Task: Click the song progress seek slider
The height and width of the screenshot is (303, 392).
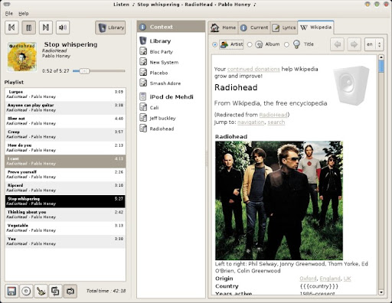Action: tap(99, 71)
